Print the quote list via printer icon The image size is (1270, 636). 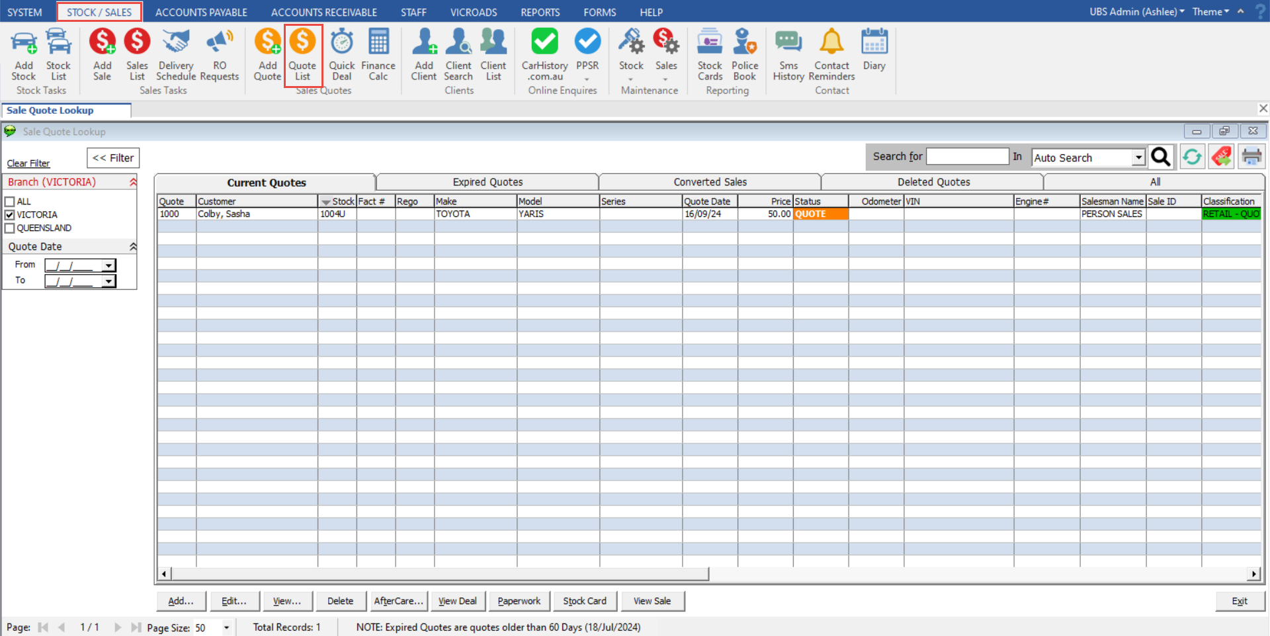(x=1251, y=157)
